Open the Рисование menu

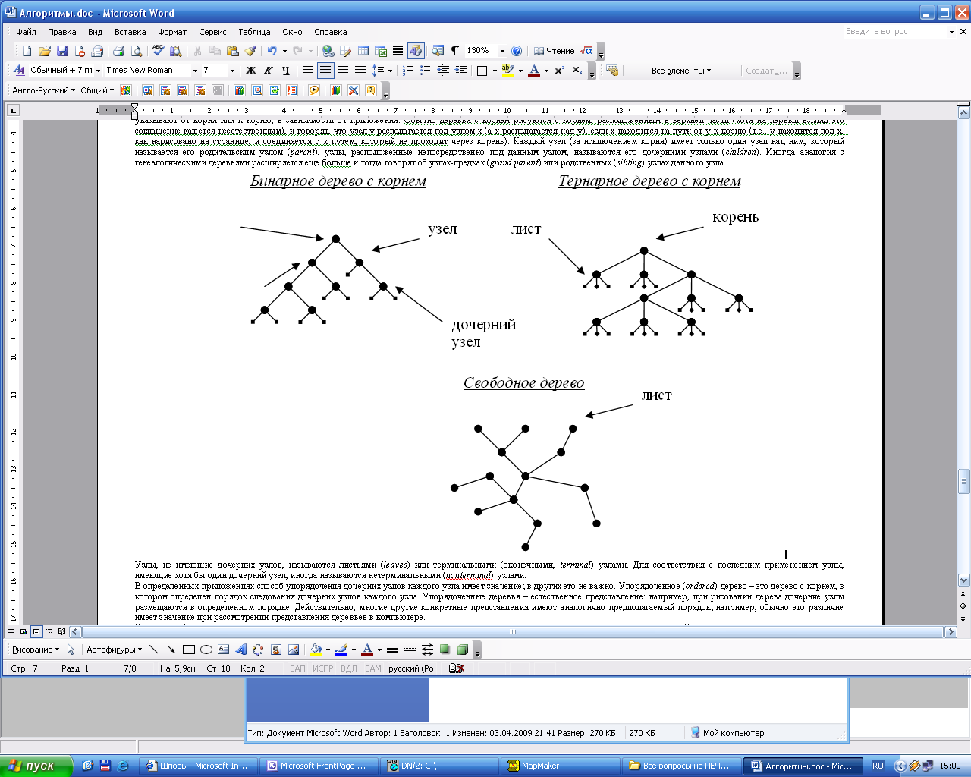[35, 650]
